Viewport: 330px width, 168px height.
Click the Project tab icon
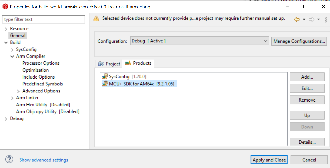tap(101, 64)
